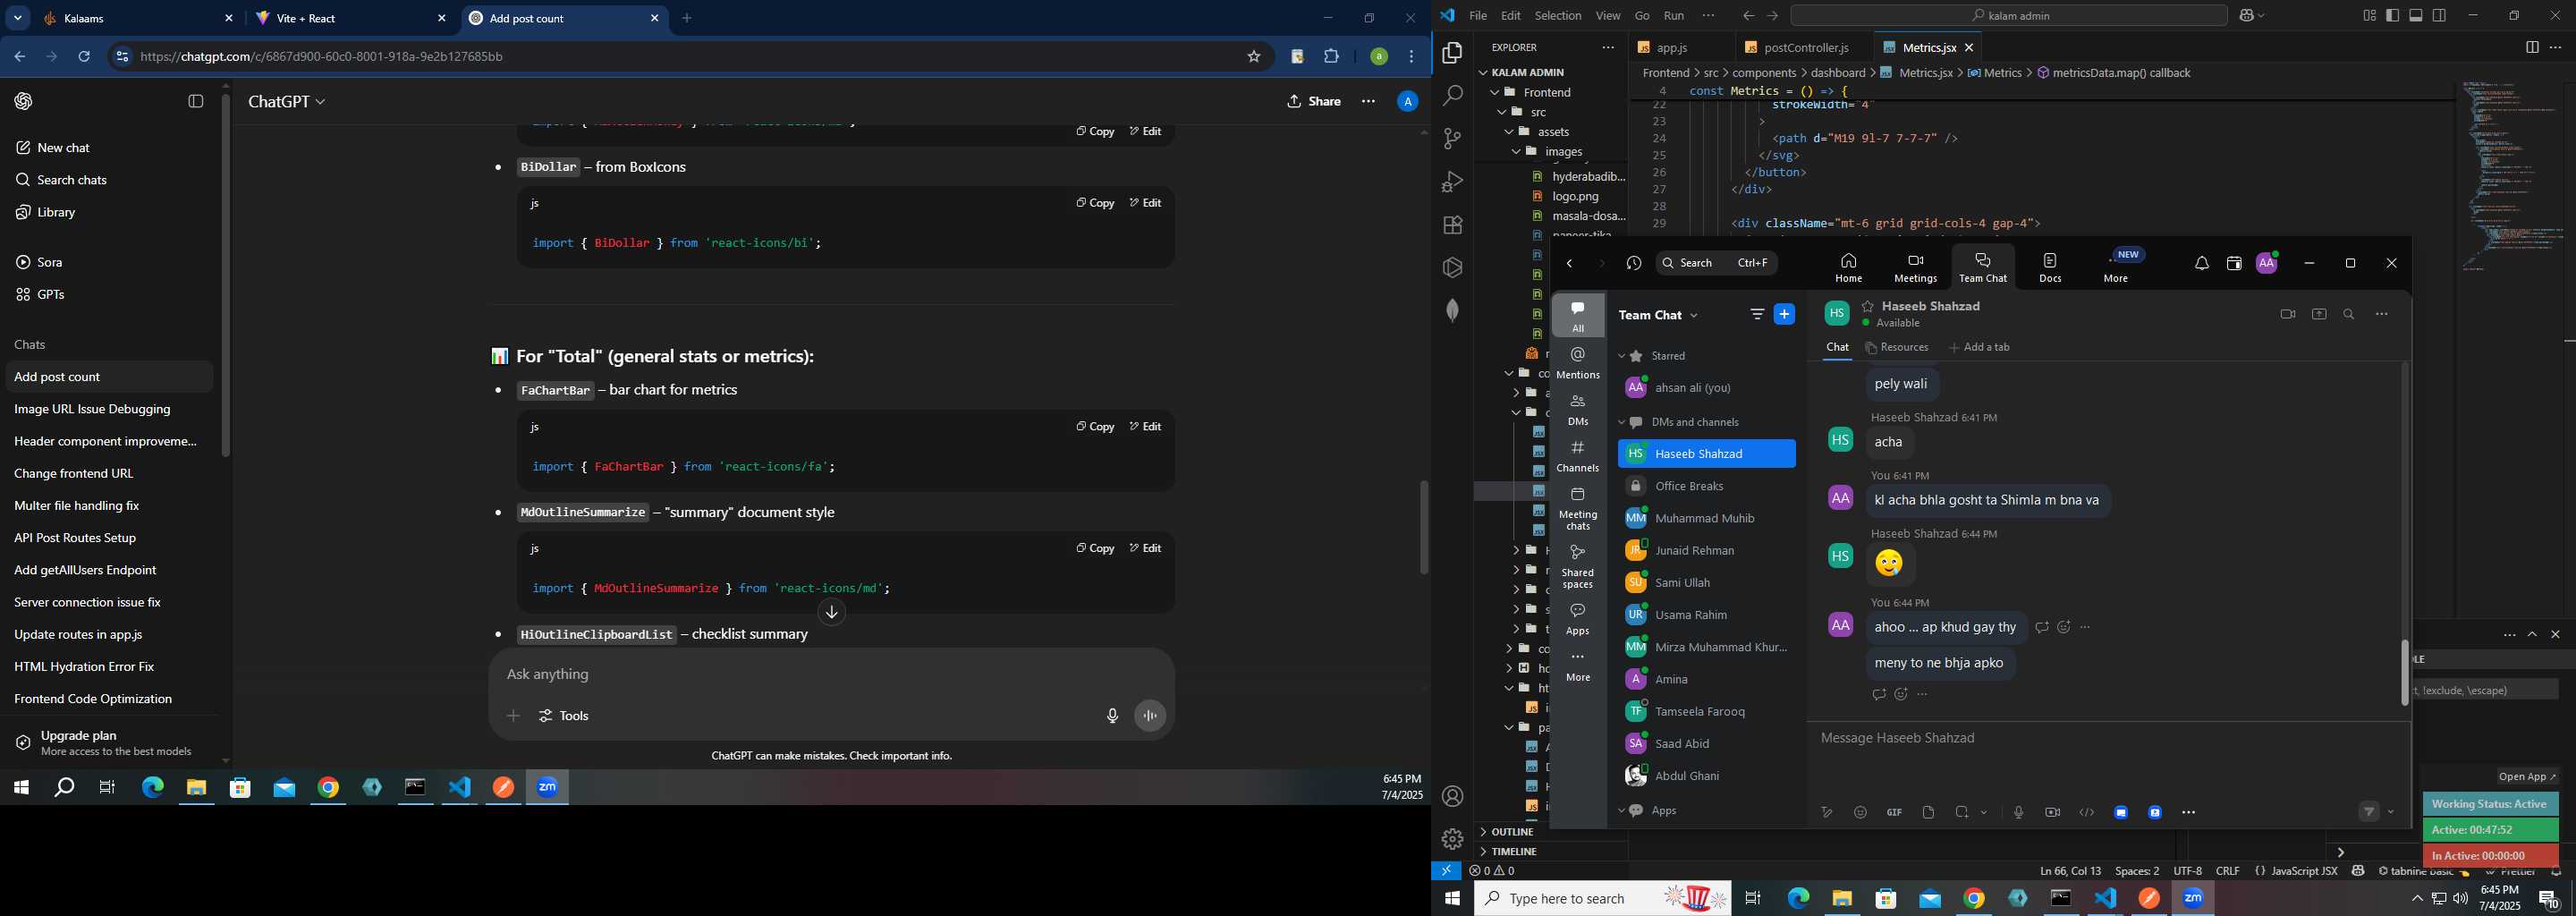The width and height of the screenshot is (2576, 916).
Task: Open VS Code Source Control view
Action: tap(1452, 139)
